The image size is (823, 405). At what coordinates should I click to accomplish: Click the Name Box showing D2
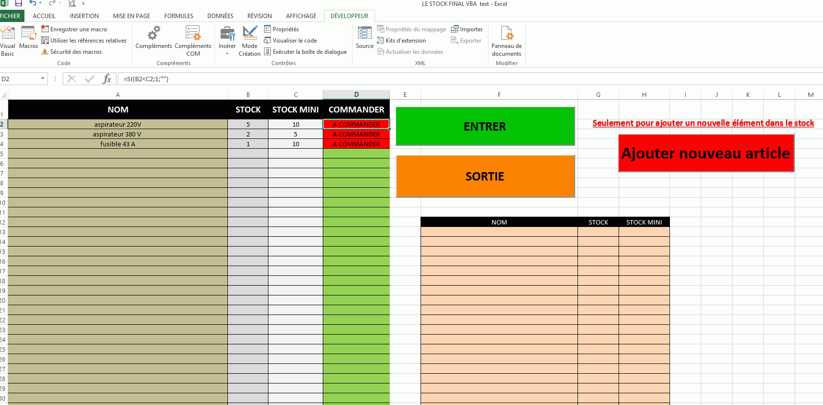click(x=20, y=79)
